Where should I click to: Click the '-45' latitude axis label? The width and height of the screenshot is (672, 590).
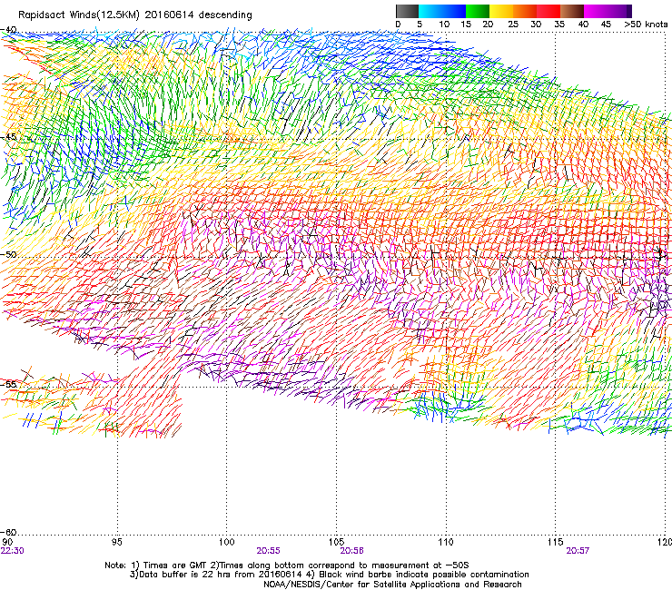pos(10,137)
